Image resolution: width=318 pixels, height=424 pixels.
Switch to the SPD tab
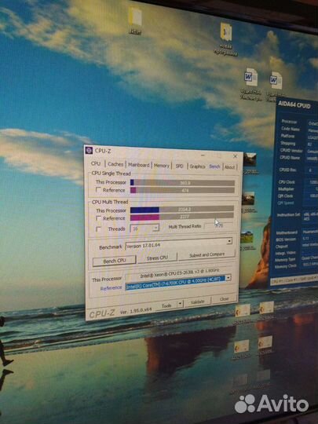179,166
